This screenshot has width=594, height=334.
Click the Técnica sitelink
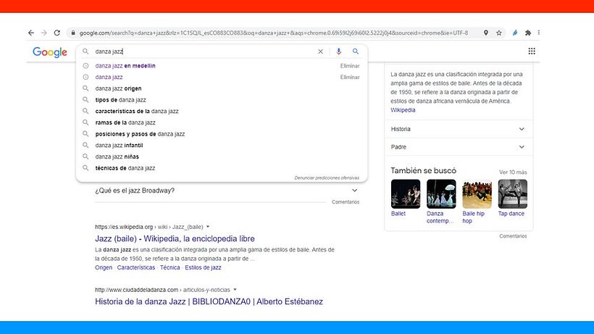pos(170,268)
